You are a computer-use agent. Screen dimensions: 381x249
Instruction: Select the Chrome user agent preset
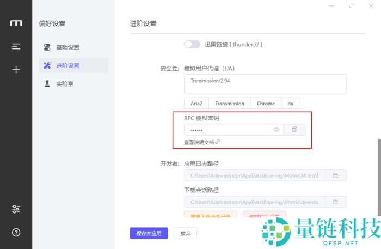tap(266, 104)
